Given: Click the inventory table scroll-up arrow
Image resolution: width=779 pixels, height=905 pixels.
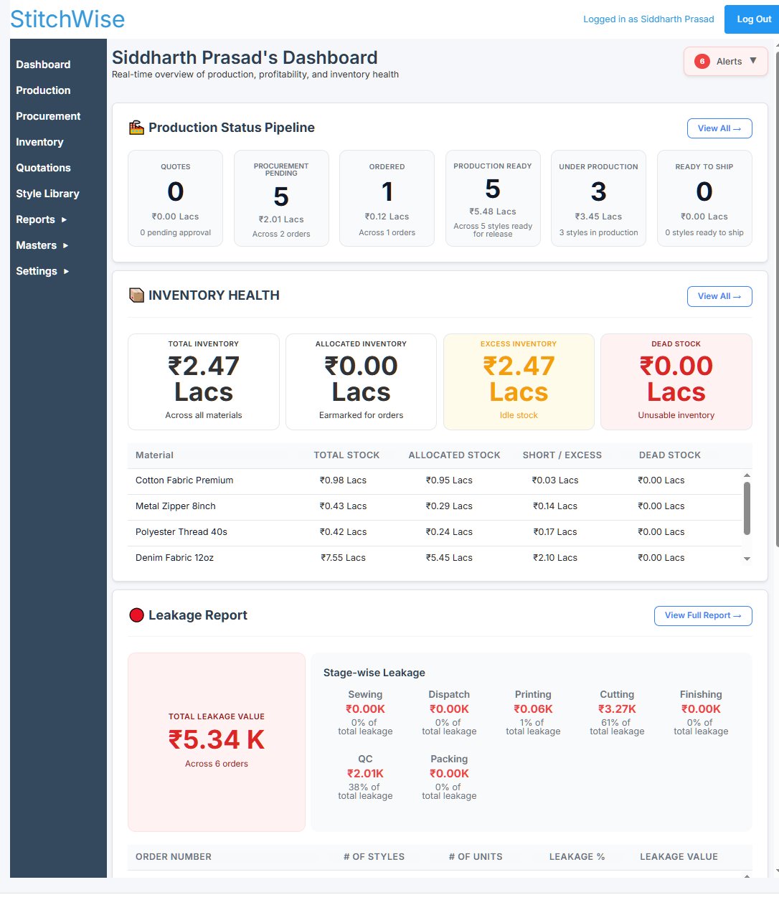Looking at the screenshot, I should (747, 475).
